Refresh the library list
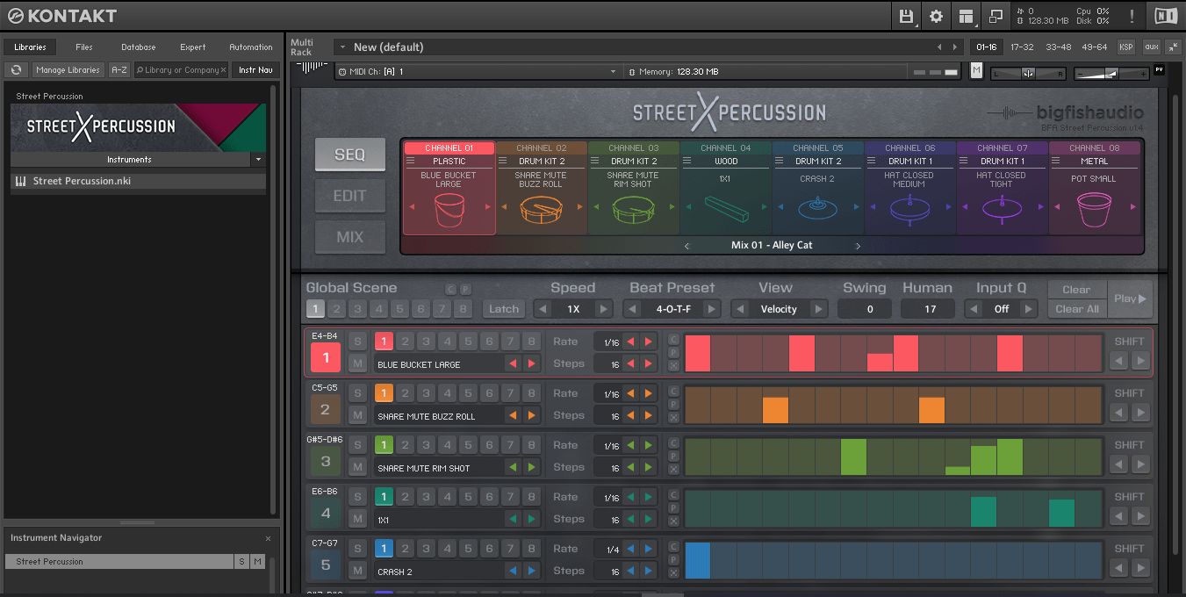Viewport: 1186px width, 597px height. point(17,70)
